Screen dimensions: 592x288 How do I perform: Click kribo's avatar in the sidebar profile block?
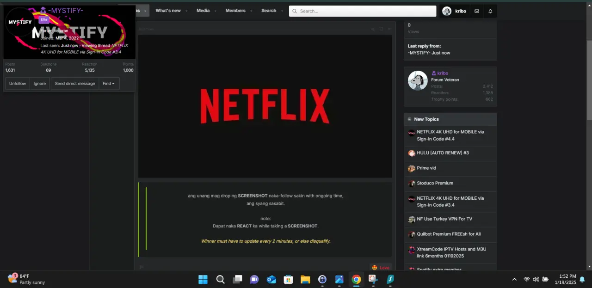click(x=418, y=80)
